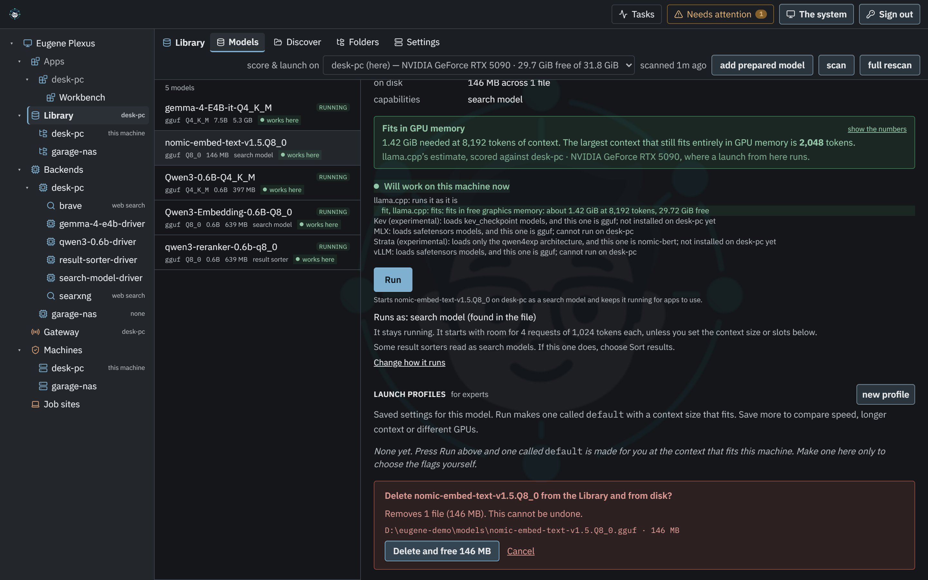
Task: Collapse the Eugene Plexus tree root
Action: point(12,43)
